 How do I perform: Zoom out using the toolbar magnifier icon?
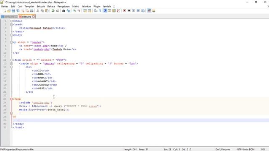[x=79, y=11]
